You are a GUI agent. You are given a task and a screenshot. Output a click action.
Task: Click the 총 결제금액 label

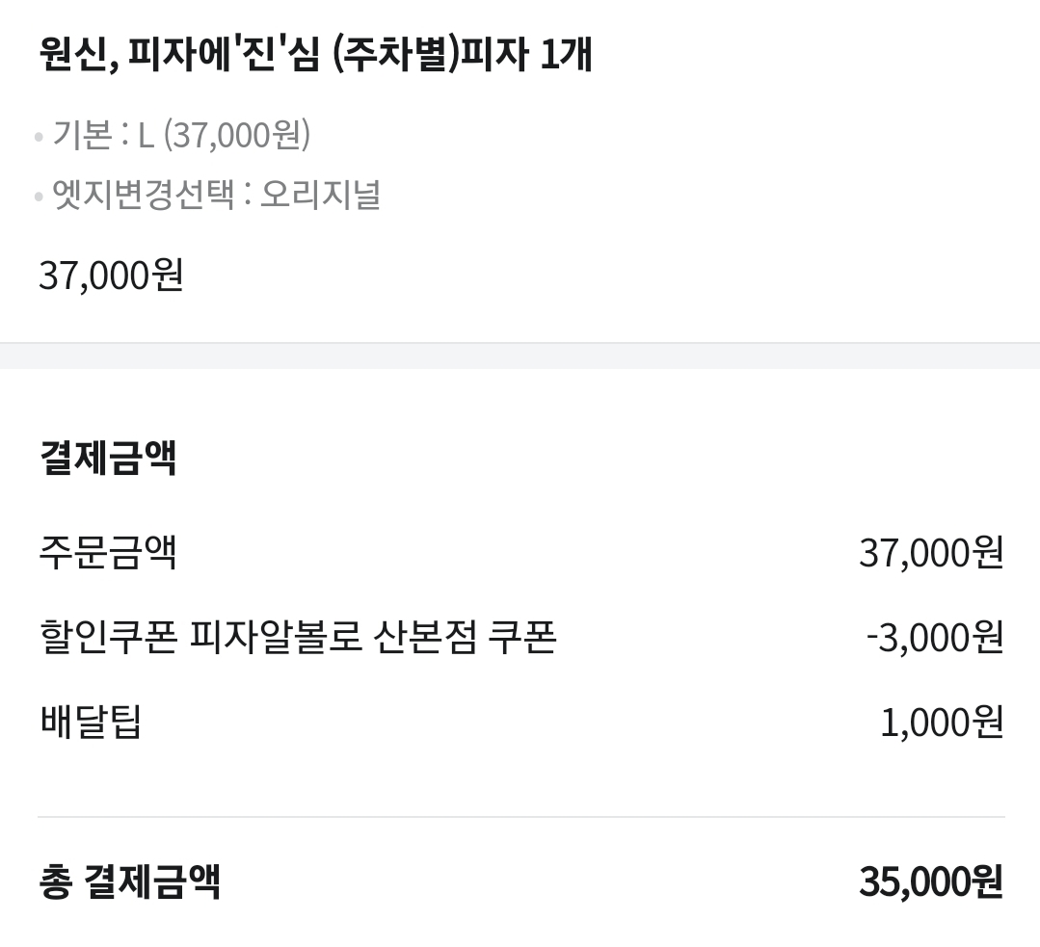(130, 881)
